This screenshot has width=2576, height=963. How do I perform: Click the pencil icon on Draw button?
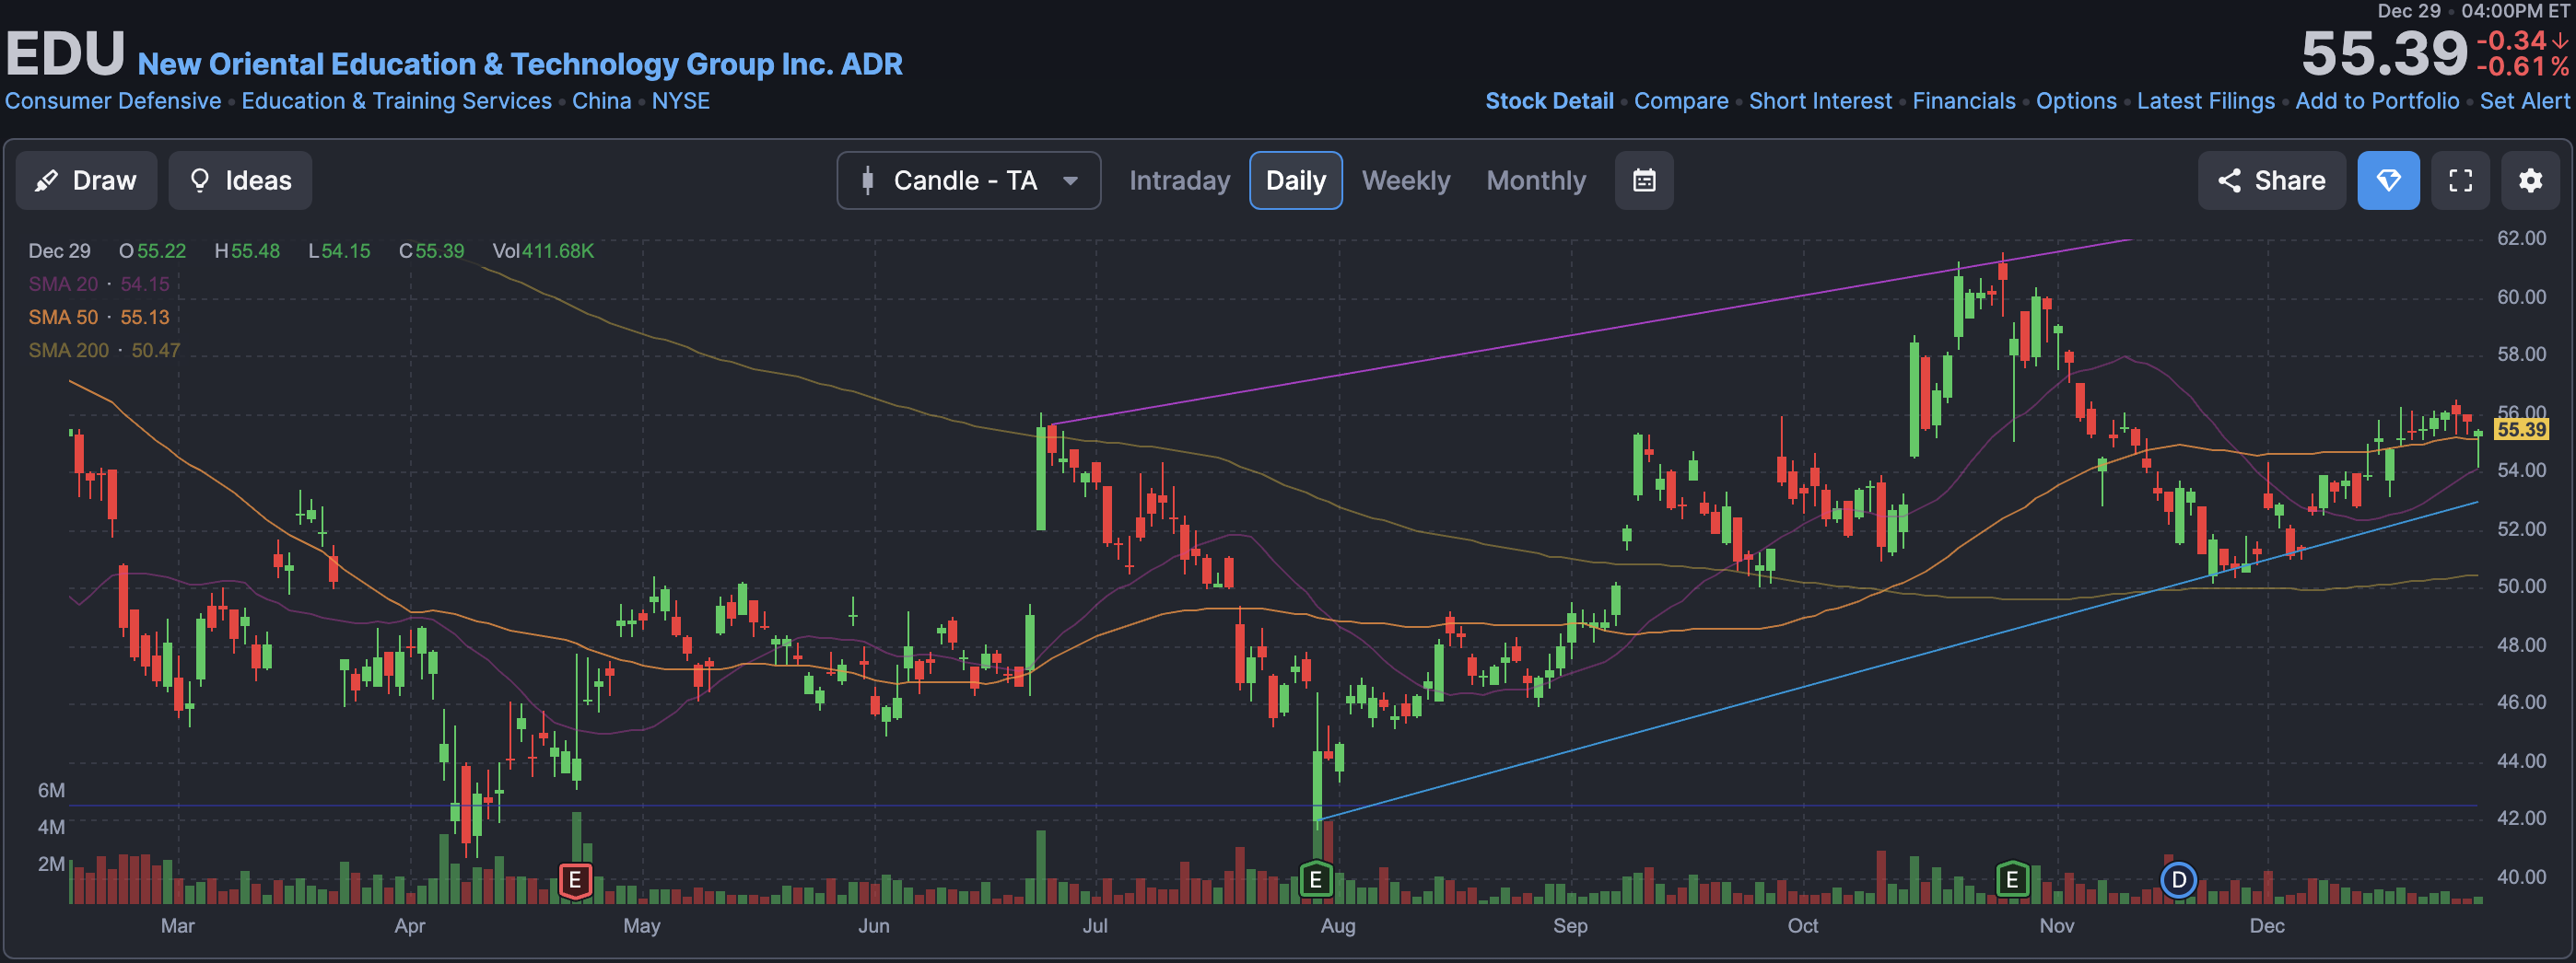pyautogui.click(x=46, y=180)
